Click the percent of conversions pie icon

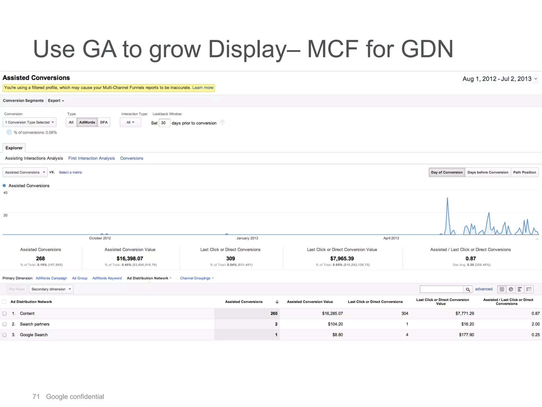pyautogui.click(x=9, y=132)
